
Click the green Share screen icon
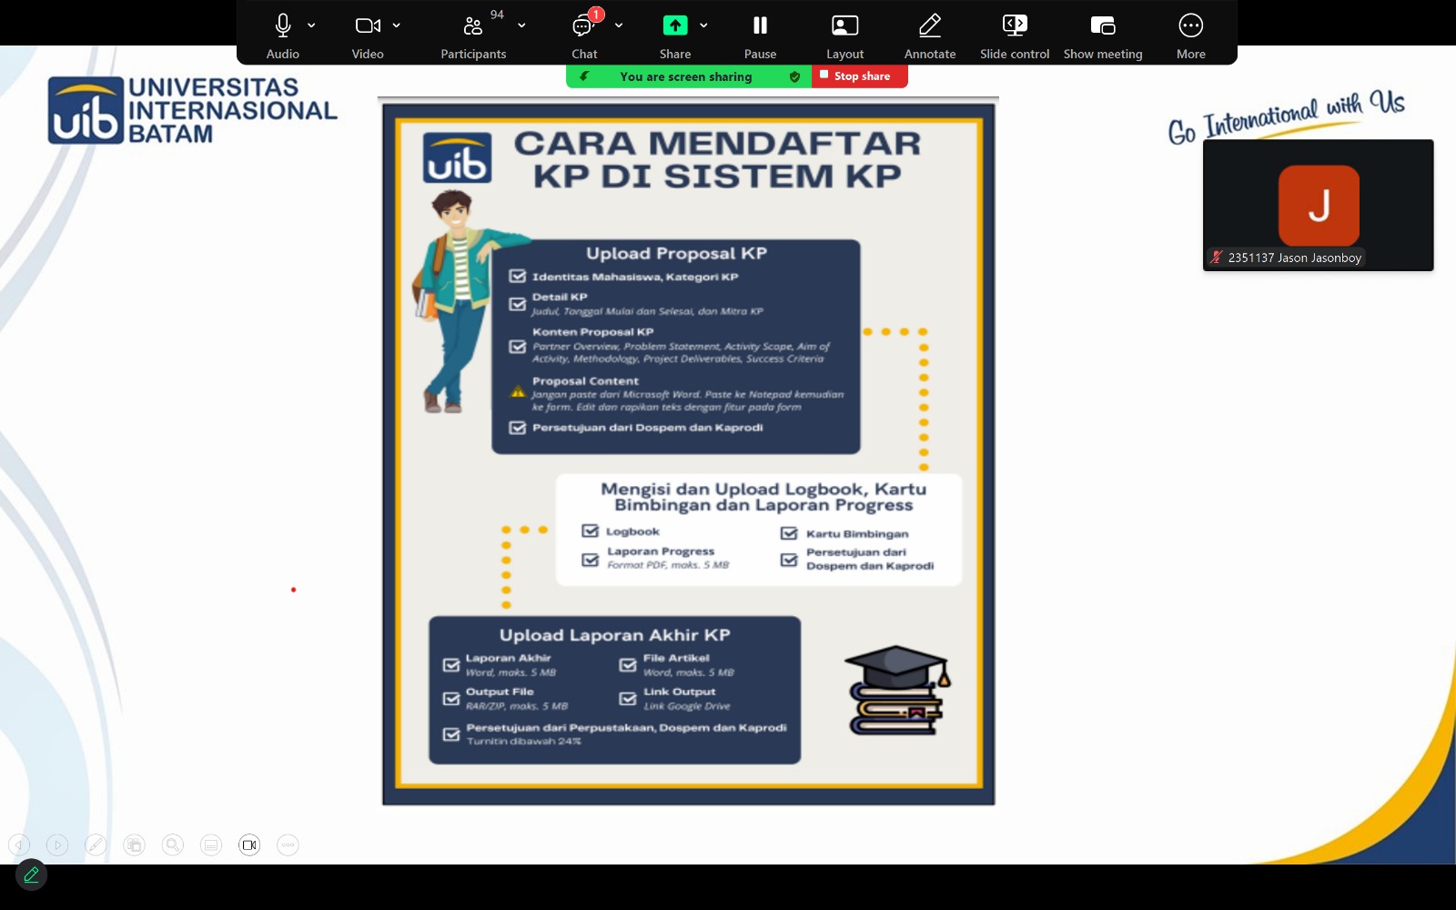point(674,25)
